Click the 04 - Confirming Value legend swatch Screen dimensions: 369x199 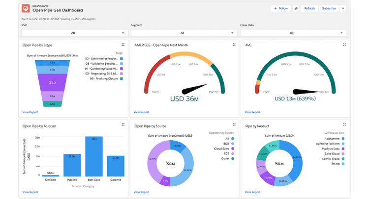pyautogui.click(x=122, y=69)
